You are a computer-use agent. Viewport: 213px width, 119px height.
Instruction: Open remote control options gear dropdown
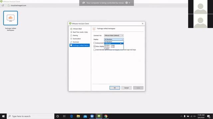[x=127, y=3]
